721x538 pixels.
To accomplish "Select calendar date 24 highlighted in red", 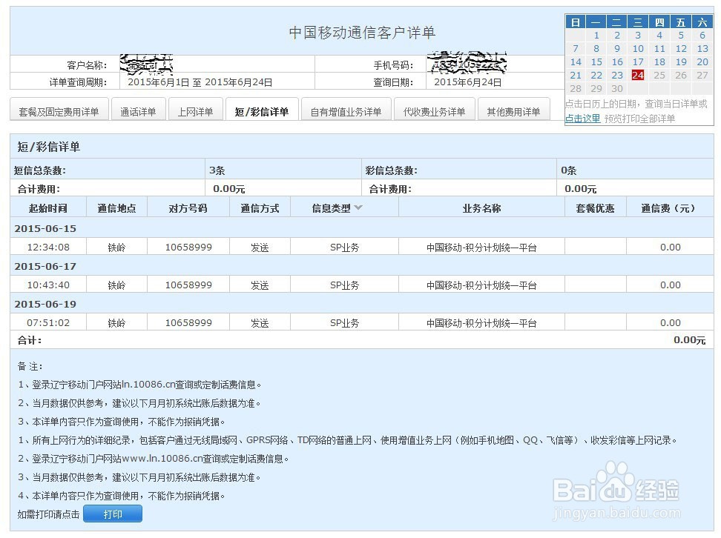I will 638,75.
